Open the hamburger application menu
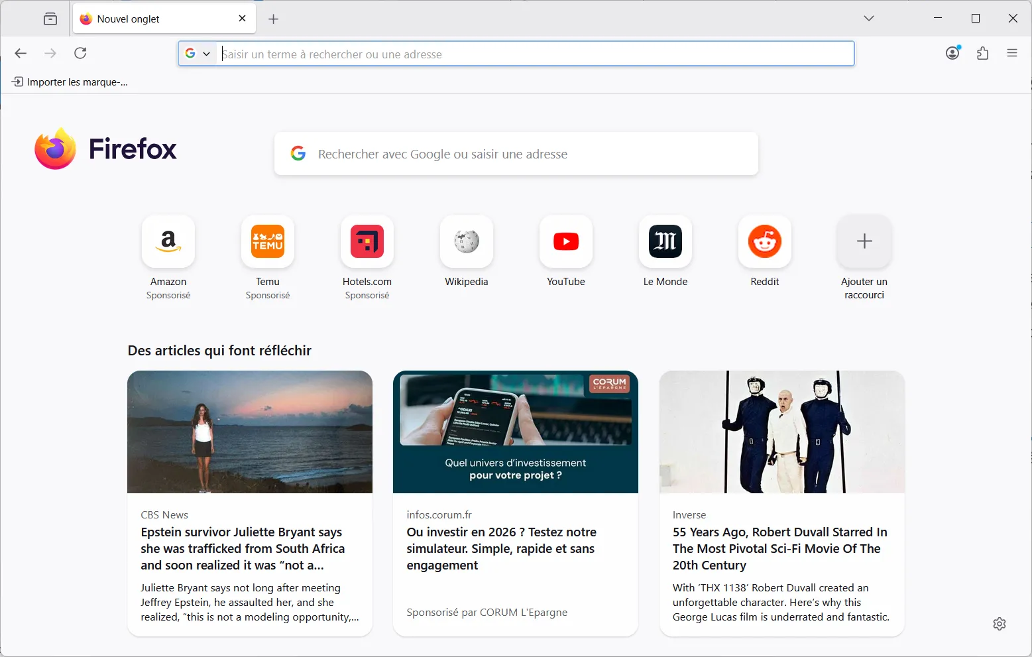This screenshot has width=1032, height=657. pyautogui.click(x=1012, y=53)
